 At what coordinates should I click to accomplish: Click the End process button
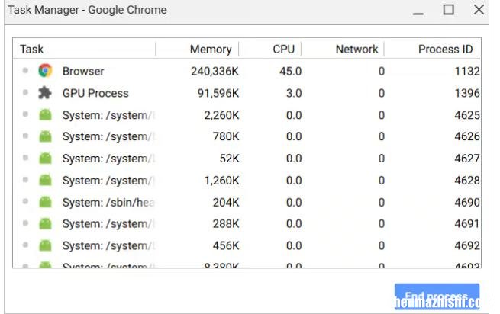[437, 296]
